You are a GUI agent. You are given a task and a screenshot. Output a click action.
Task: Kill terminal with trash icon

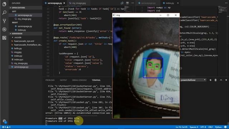[215, 80]
